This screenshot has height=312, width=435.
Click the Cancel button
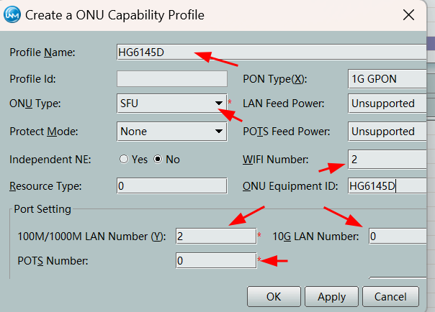coord(390,296)
